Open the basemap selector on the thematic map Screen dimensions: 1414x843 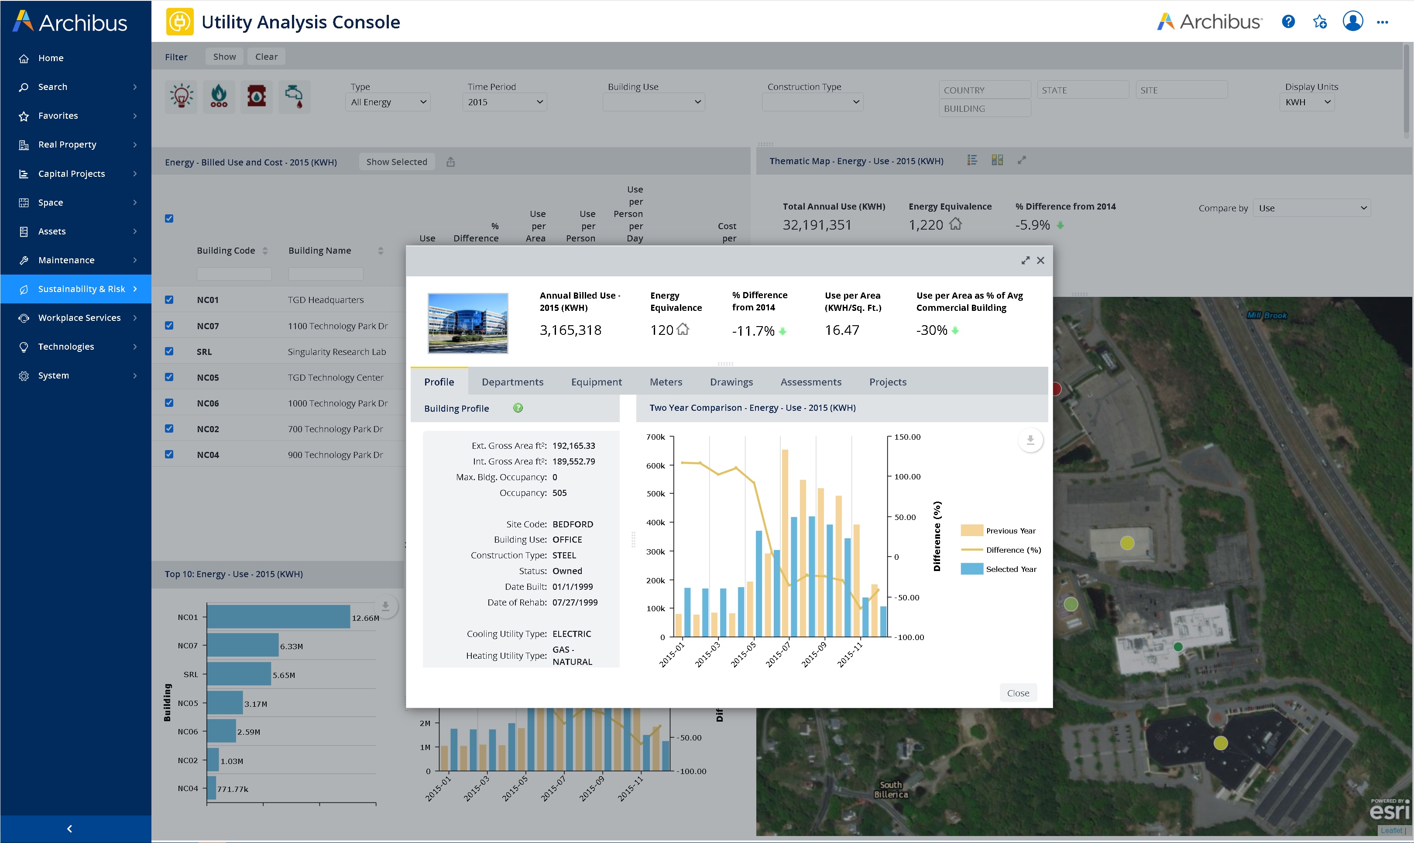[997, 160]
